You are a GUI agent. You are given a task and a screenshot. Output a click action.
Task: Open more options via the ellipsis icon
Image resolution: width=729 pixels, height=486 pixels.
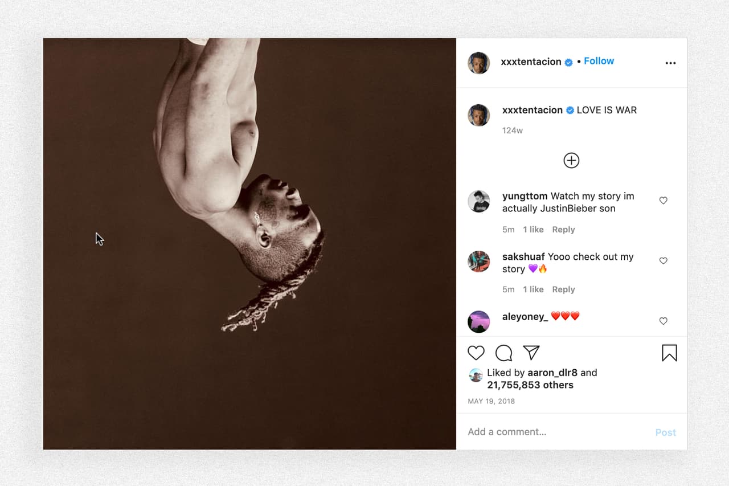(x=670, y=63)
